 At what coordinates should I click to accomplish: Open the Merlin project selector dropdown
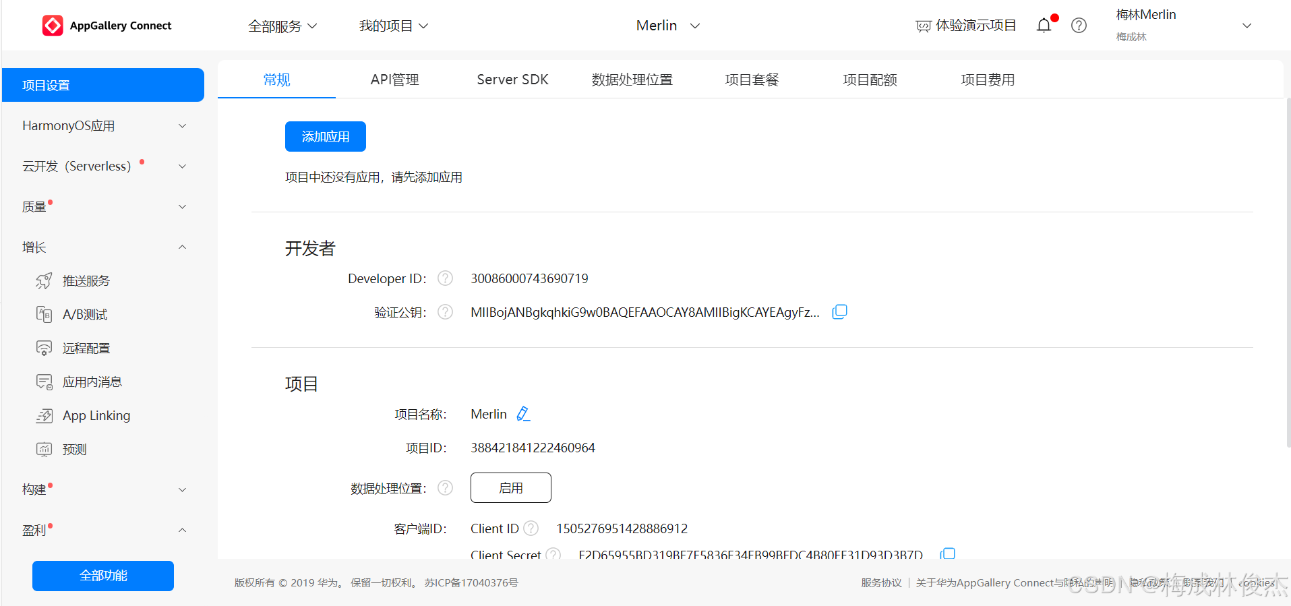pyautogui.click(x=668, y=26)
